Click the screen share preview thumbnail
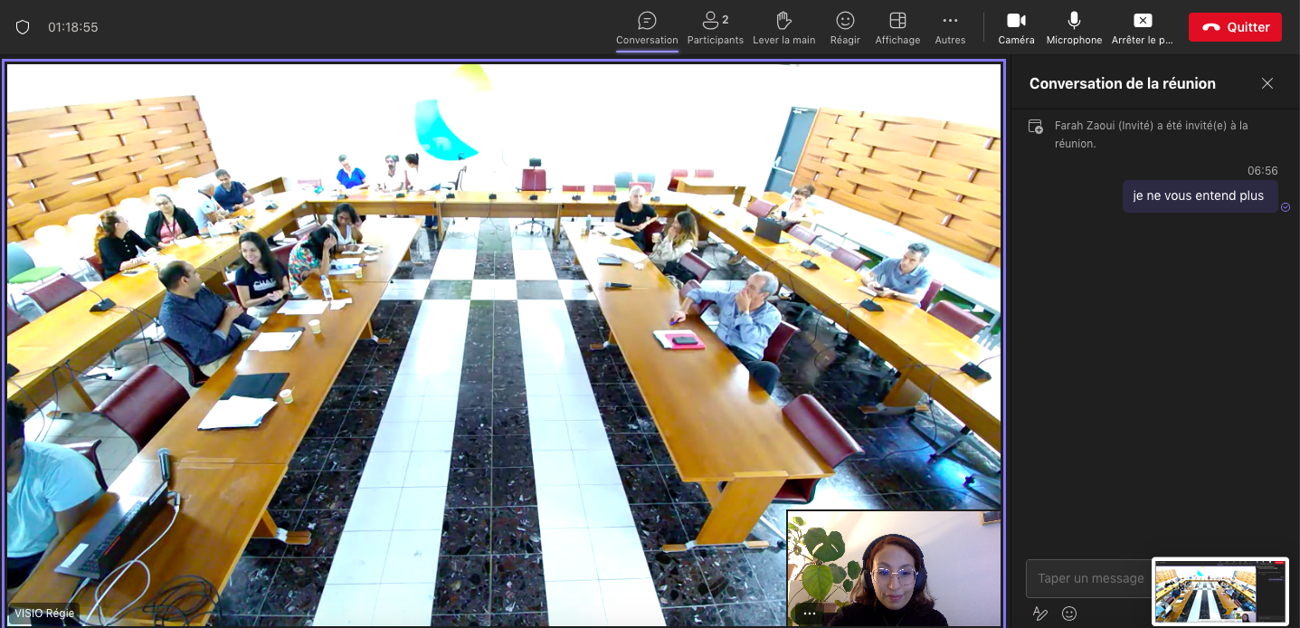The image size is (1300, 628). click(x=1219, y=592)
